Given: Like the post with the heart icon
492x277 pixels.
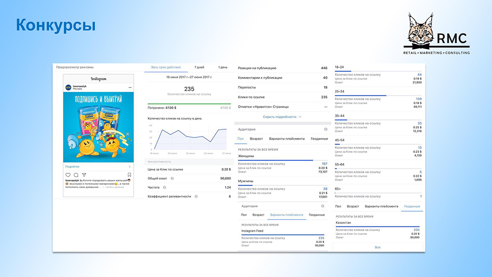Looking at the screenshot, I should pos(68,175).
